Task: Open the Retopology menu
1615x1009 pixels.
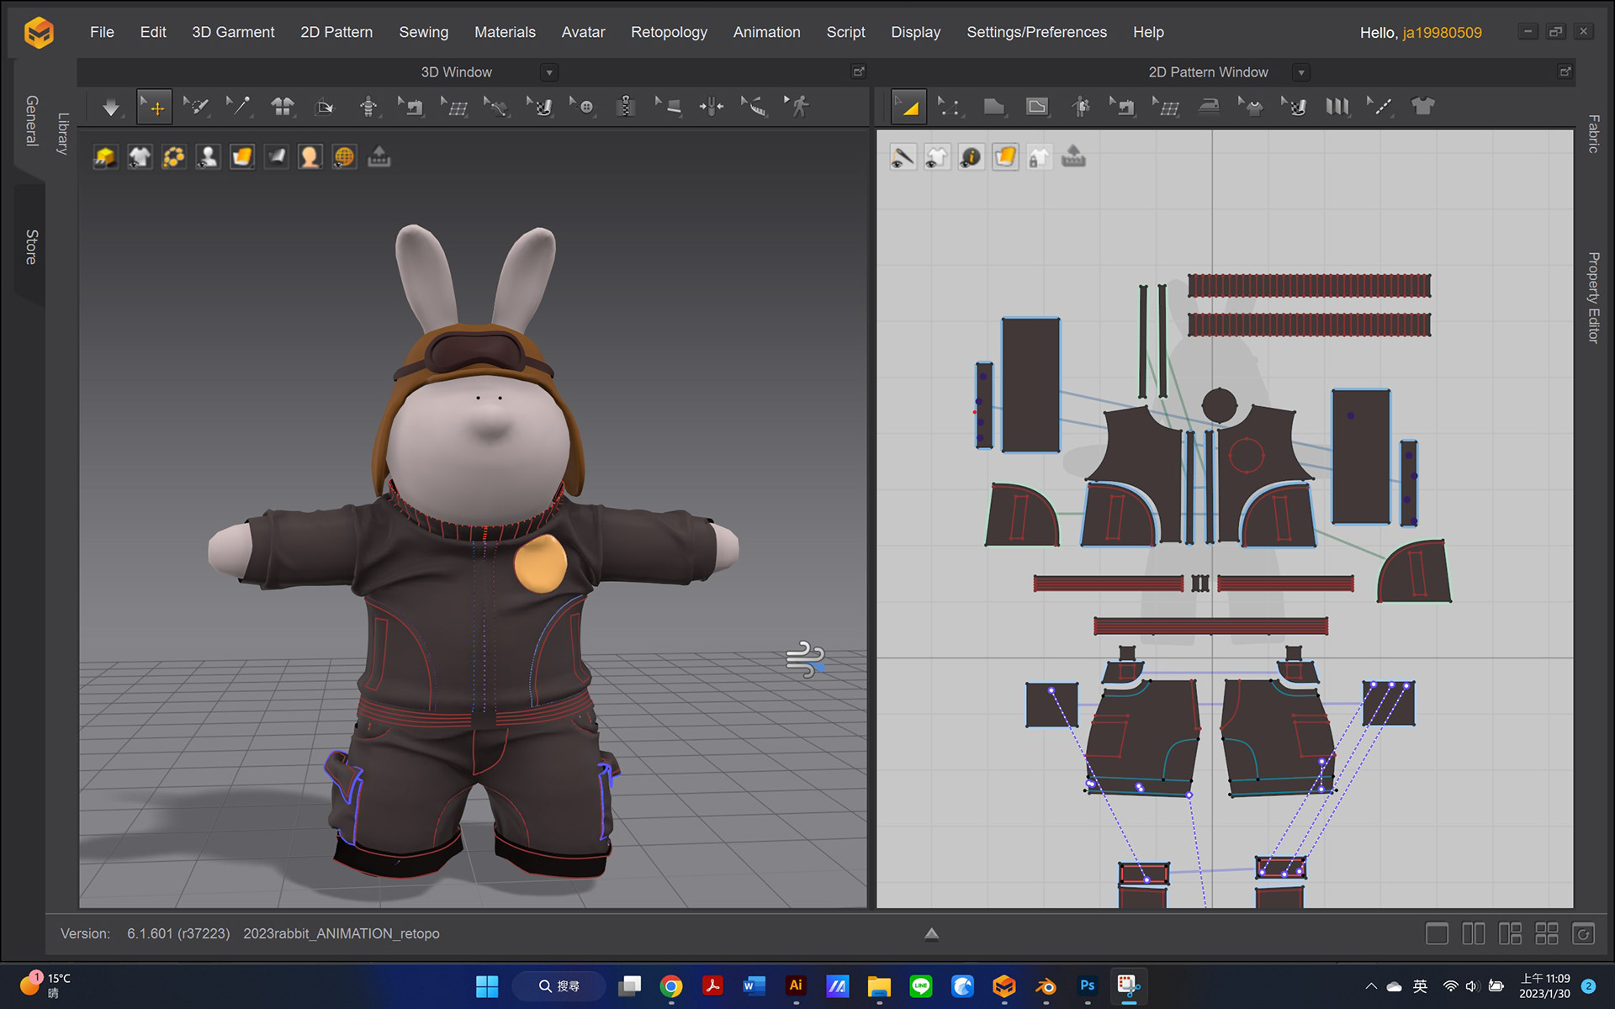Action: 669,32
